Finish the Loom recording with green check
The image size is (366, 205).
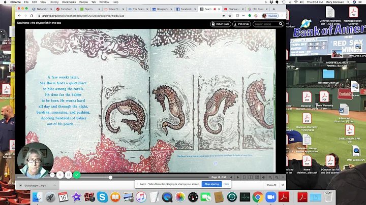(77, 175)
